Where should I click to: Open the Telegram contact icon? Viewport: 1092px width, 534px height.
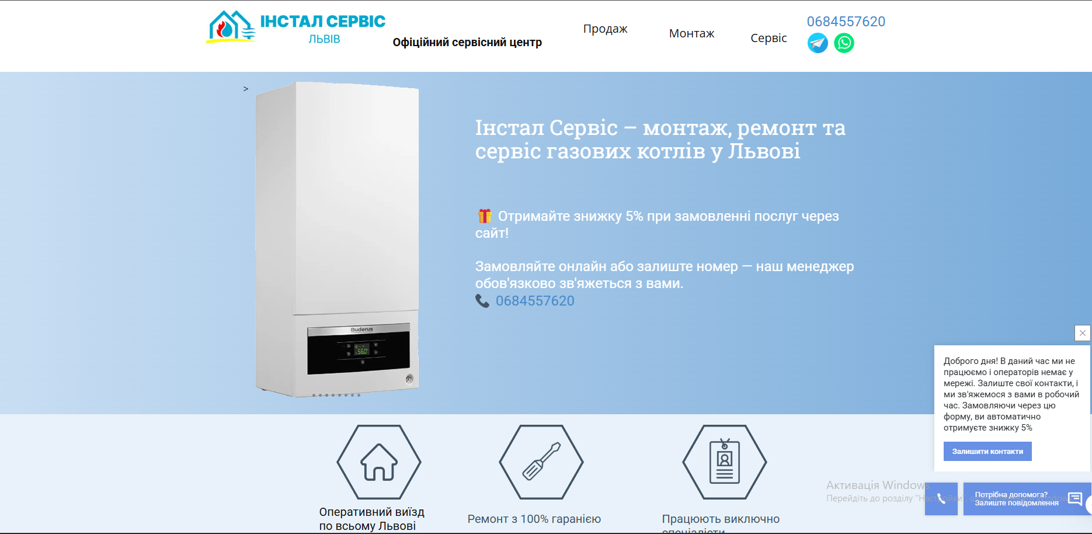click(818, 43)
